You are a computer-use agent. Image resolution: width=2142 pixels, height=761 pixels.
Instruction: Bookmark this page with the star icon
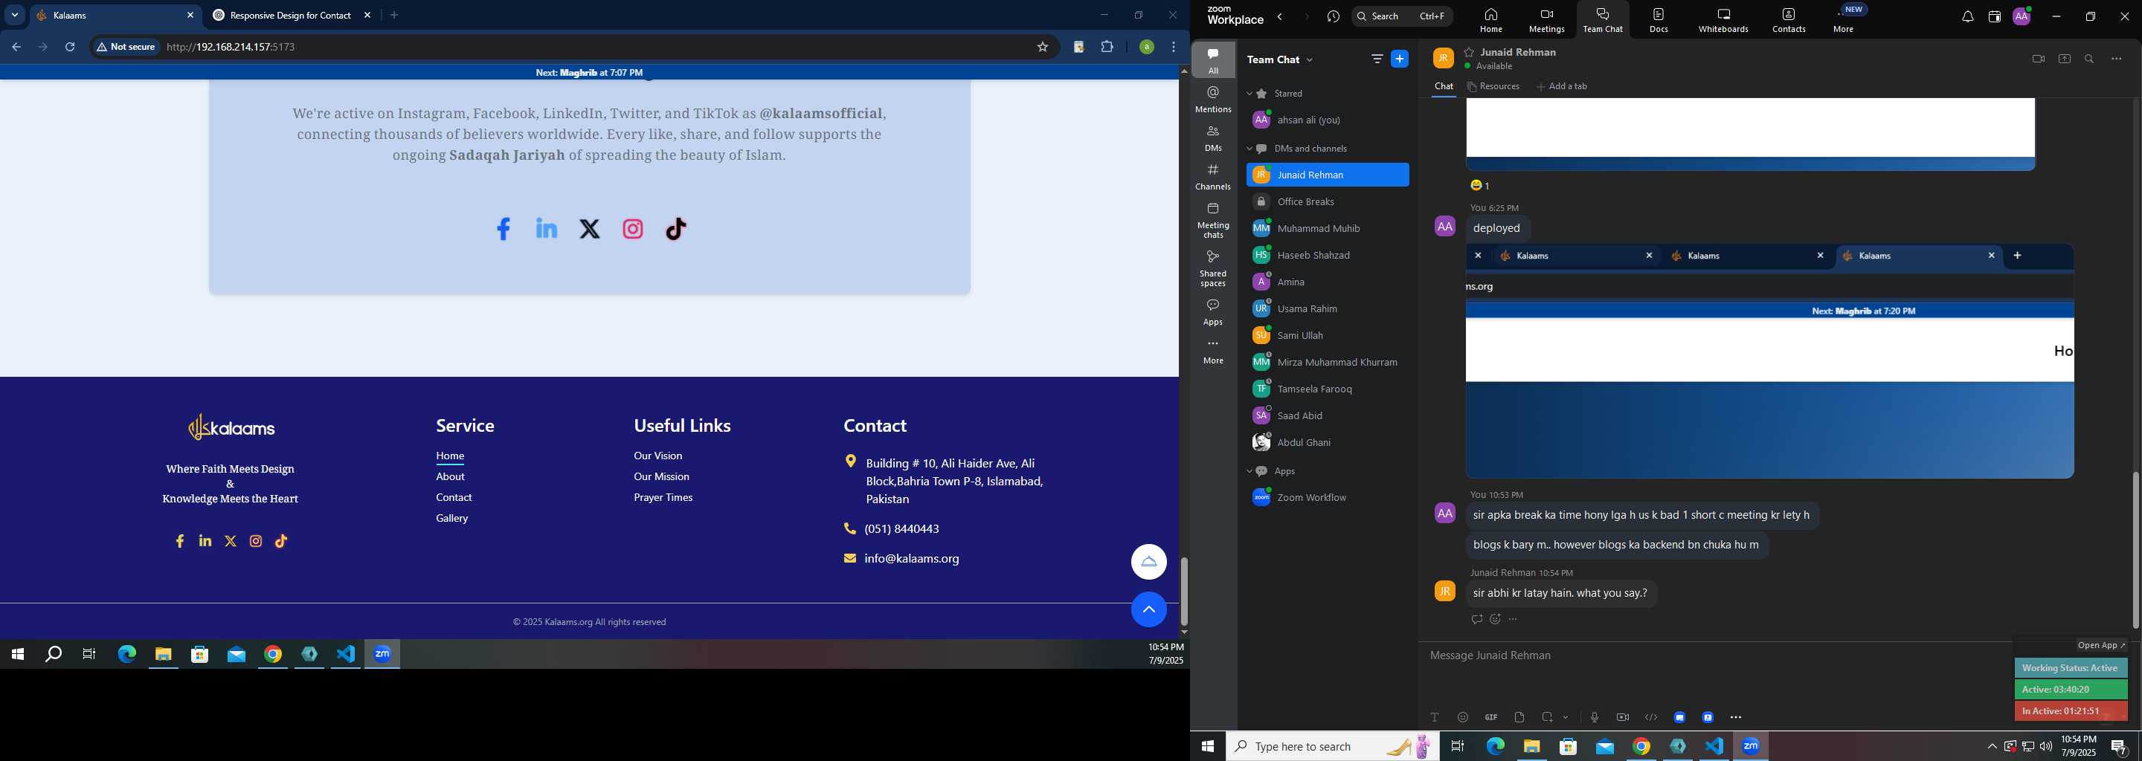[1042, 48]
